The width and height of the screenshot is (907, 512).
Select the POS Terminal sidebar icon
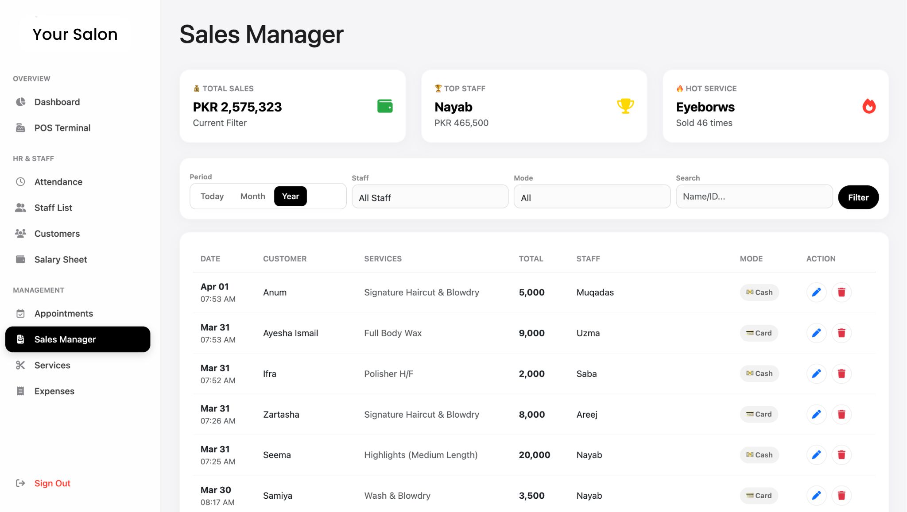[20, 127]
